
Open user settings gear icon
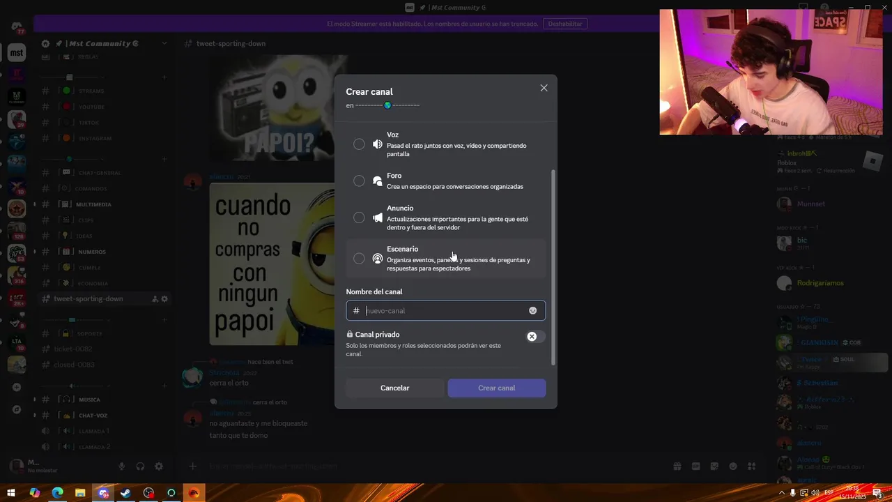pyautogui.click(x=159, y=466)
